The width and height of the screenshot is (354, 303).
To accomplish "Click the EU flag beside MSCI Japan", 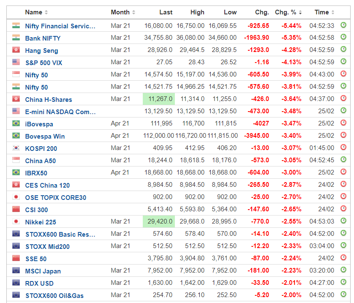I will (16, 270).
